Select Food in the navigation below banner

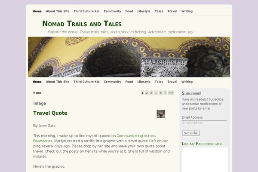click(129, 82)
